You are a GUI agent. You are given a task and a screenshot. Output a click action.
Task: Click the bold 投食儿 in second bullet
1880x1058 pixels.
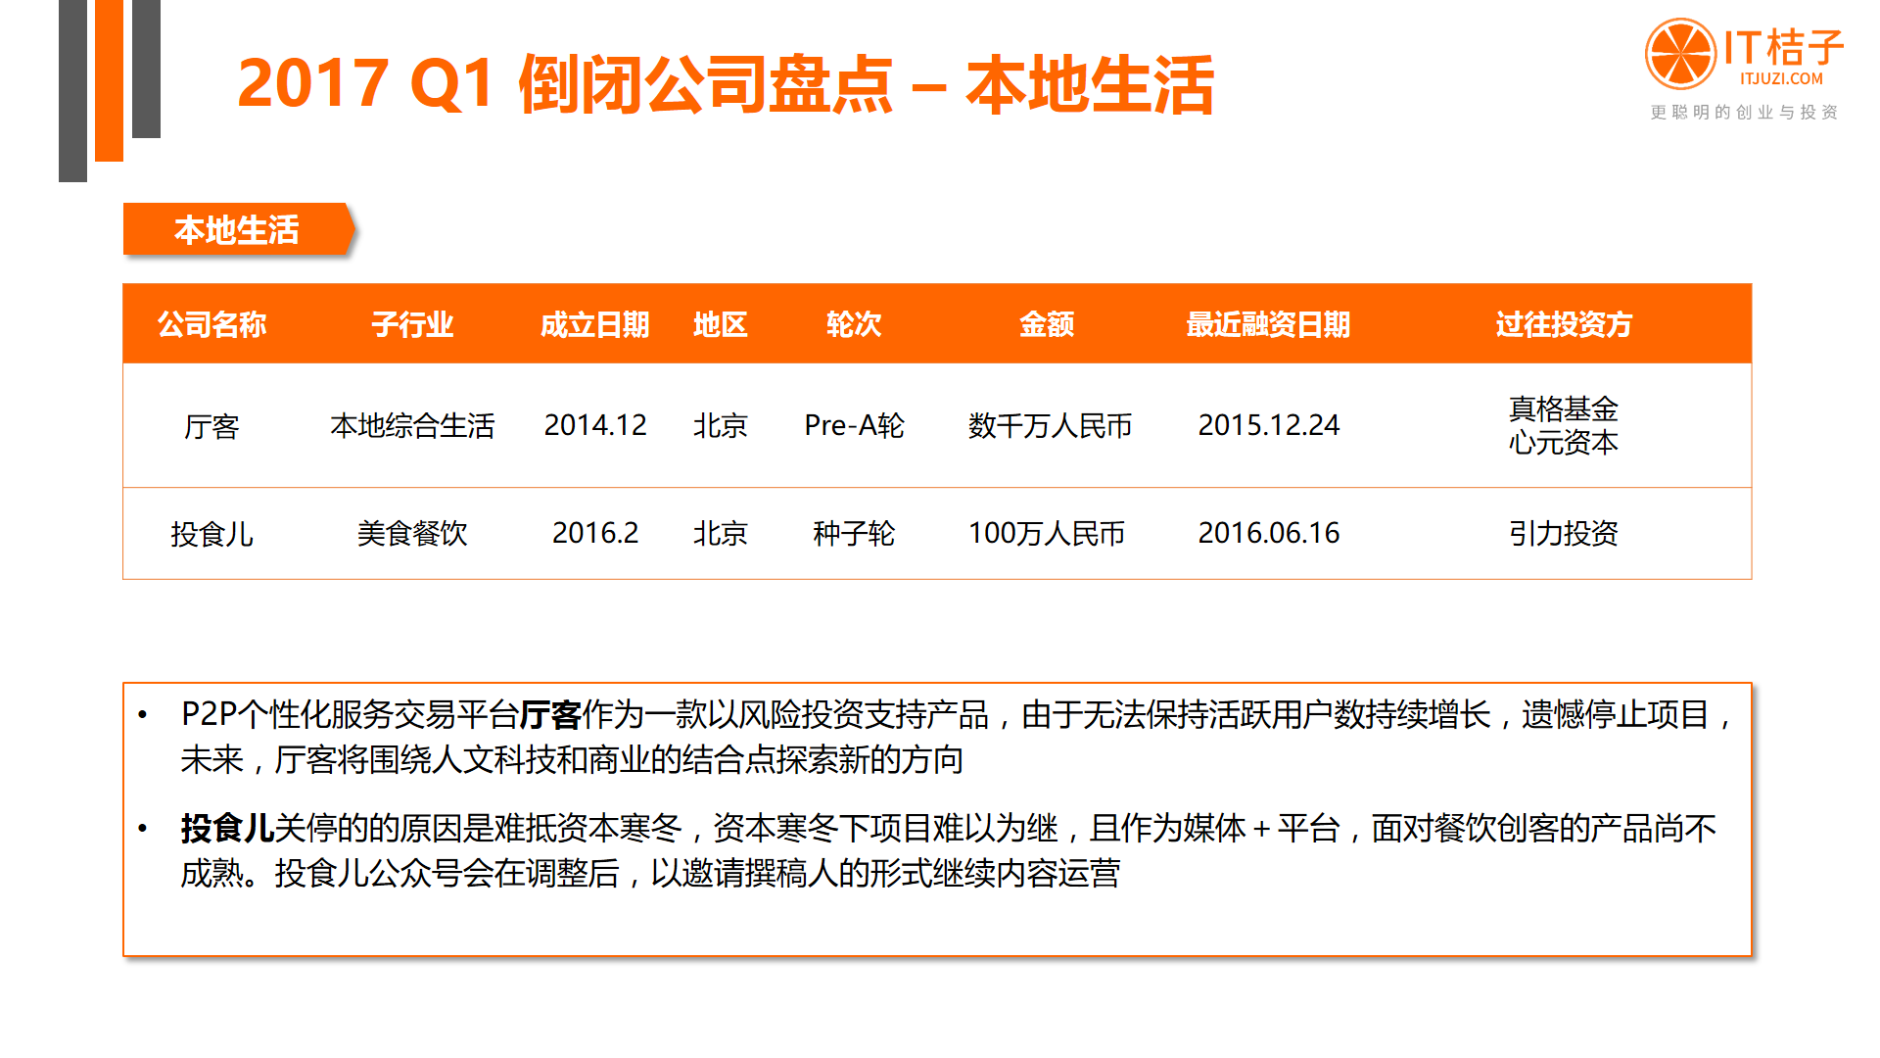click(227, 829)
